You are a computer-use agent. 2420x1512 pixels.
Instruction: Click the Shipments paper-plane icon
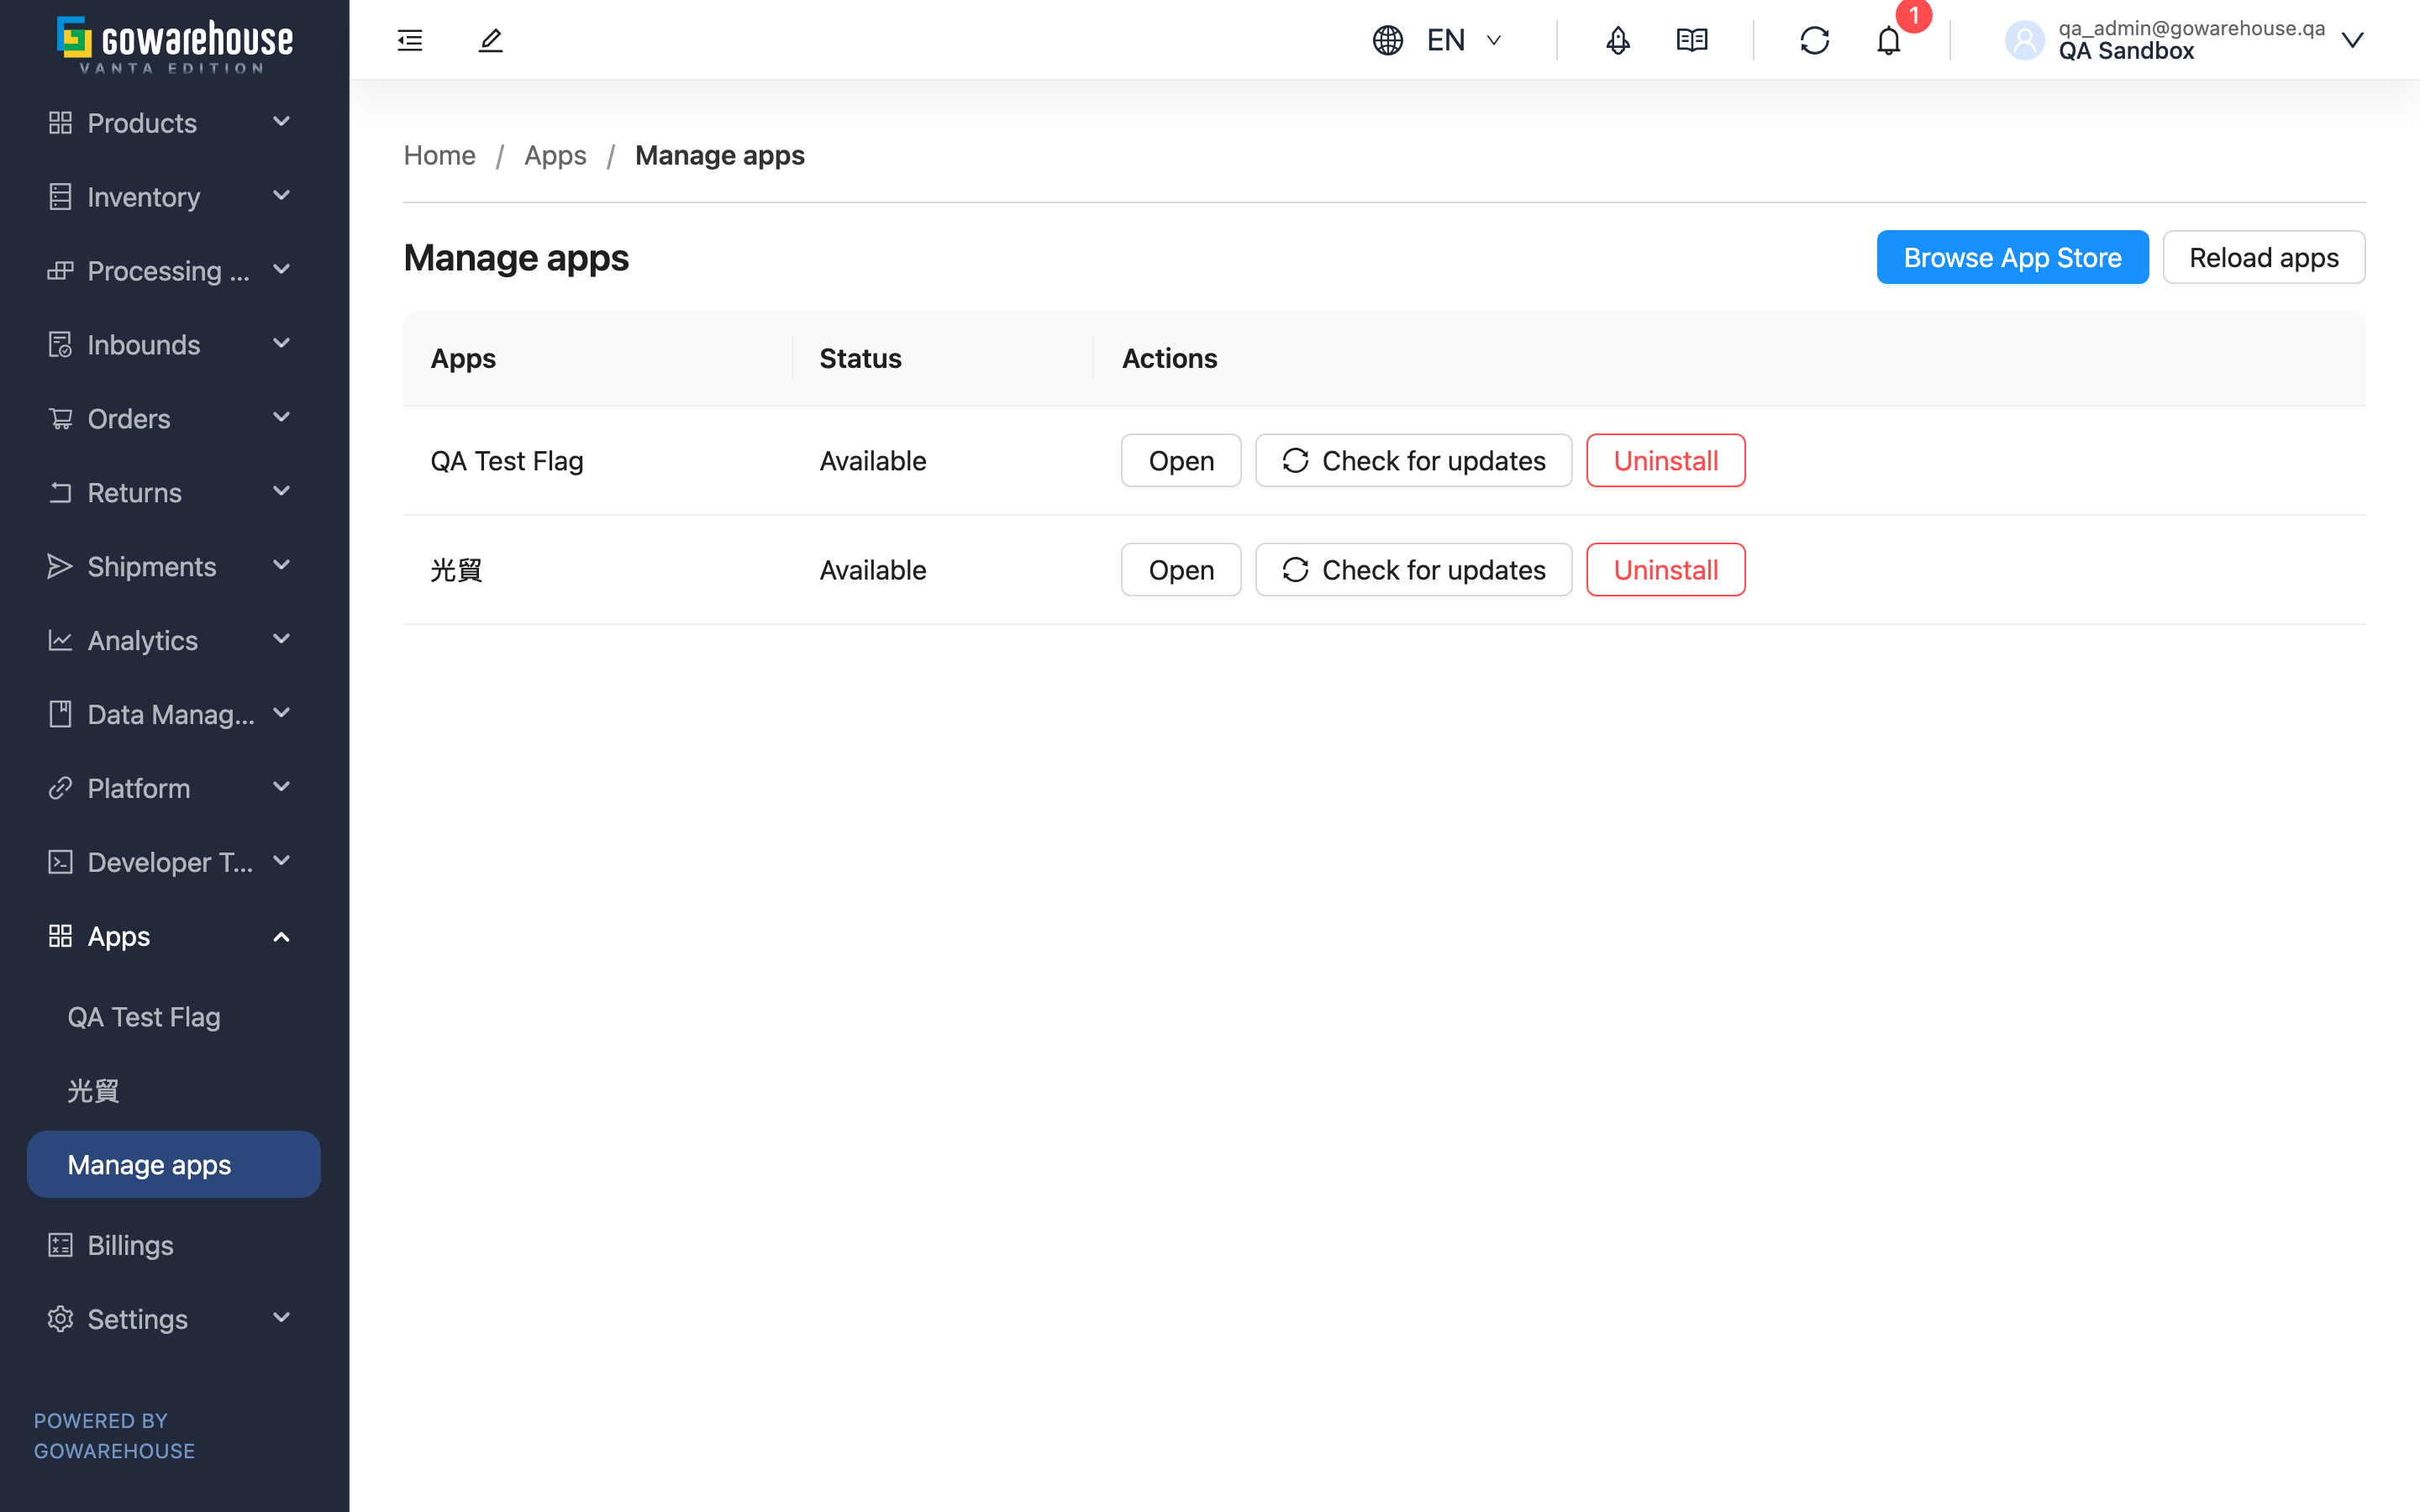(60, 566)
